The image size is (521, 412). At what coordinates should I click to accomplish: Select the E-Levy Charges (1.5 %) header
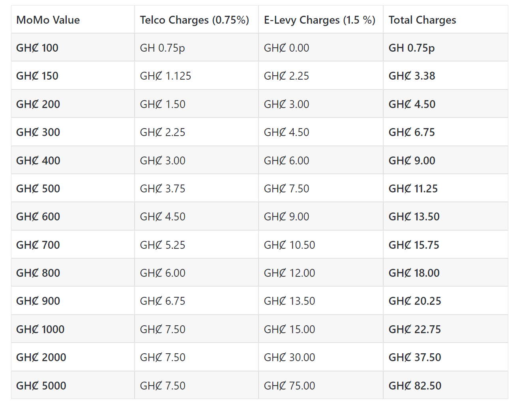click(x=319, y=20)
